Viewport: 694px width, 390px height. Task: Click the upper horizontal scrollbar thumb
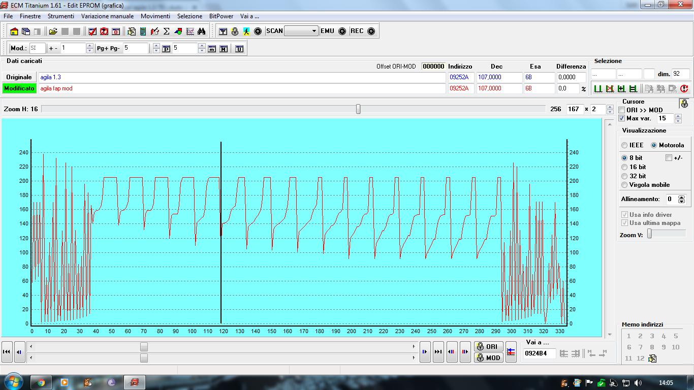pos(144,346)
